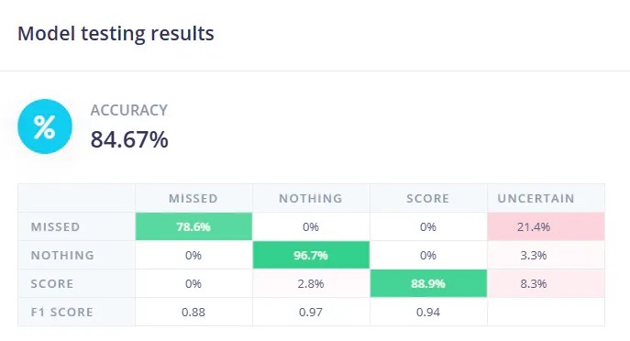Screen dimensions: 630x341
Task: Click the F1 SCORE row label
Action: pos(61,312)
